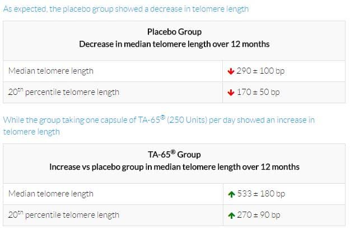
Task: Click the 170 ± 50 bp value
Action: (x=258, y=92)
